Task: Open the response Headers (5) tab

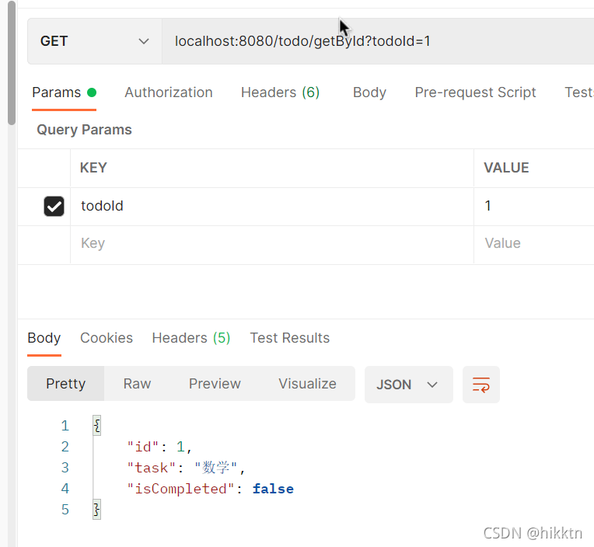Action: [x=191, y=338]
